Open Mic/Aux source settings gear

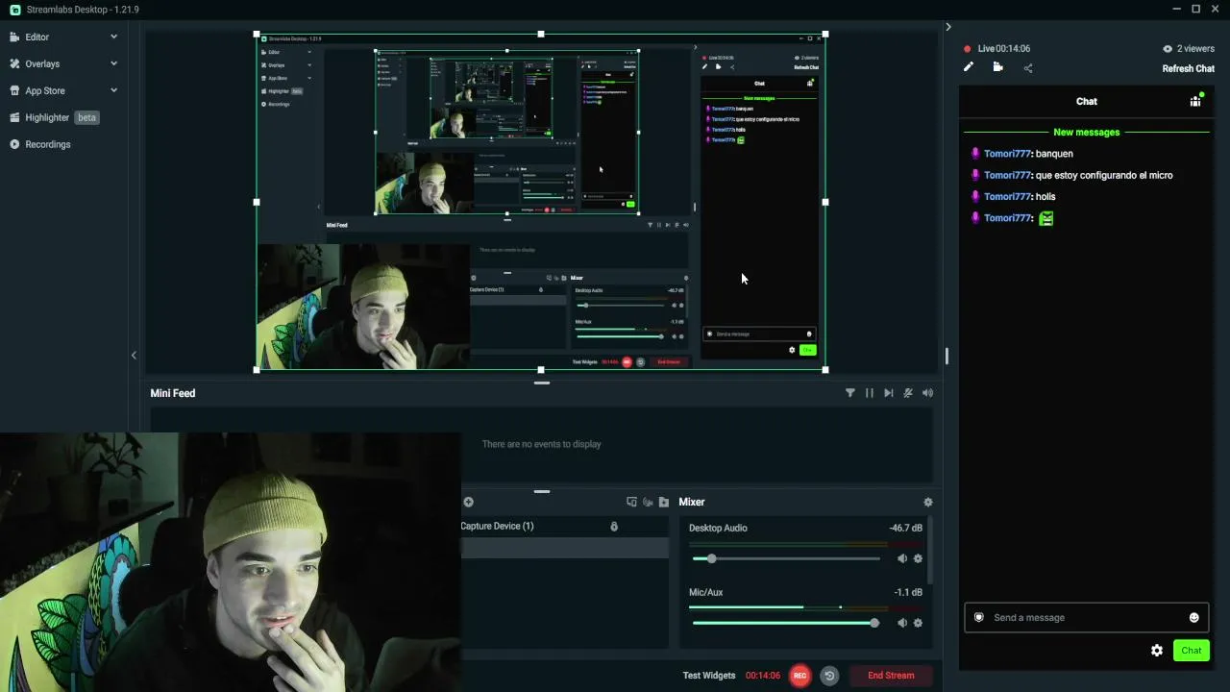coord(918,623)
